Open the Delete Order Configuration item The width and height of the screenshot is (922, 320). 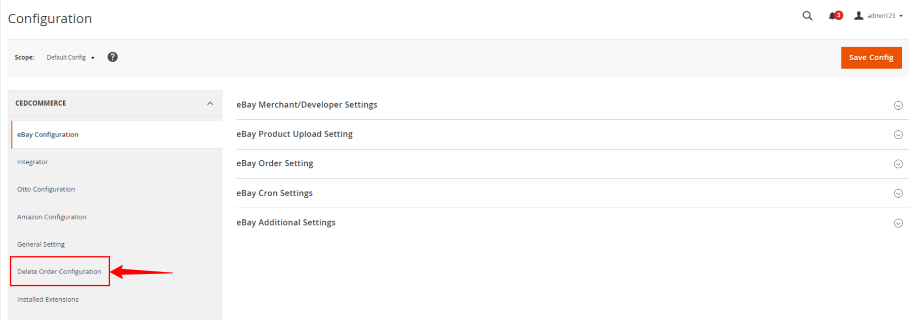point(59,271)
